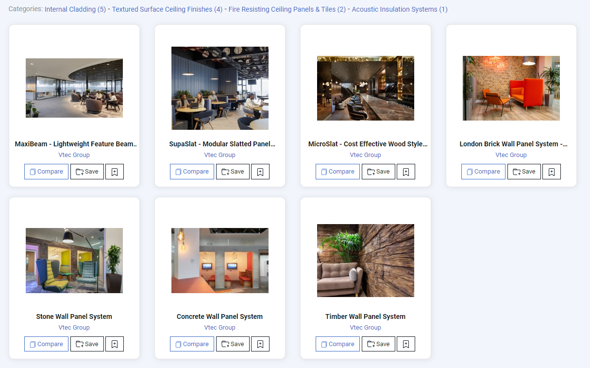Bookmark the Concrete Wall Panel System
The width and height of the screenshot is (590, 368).
pyautogui.click(x=260, y=344)
